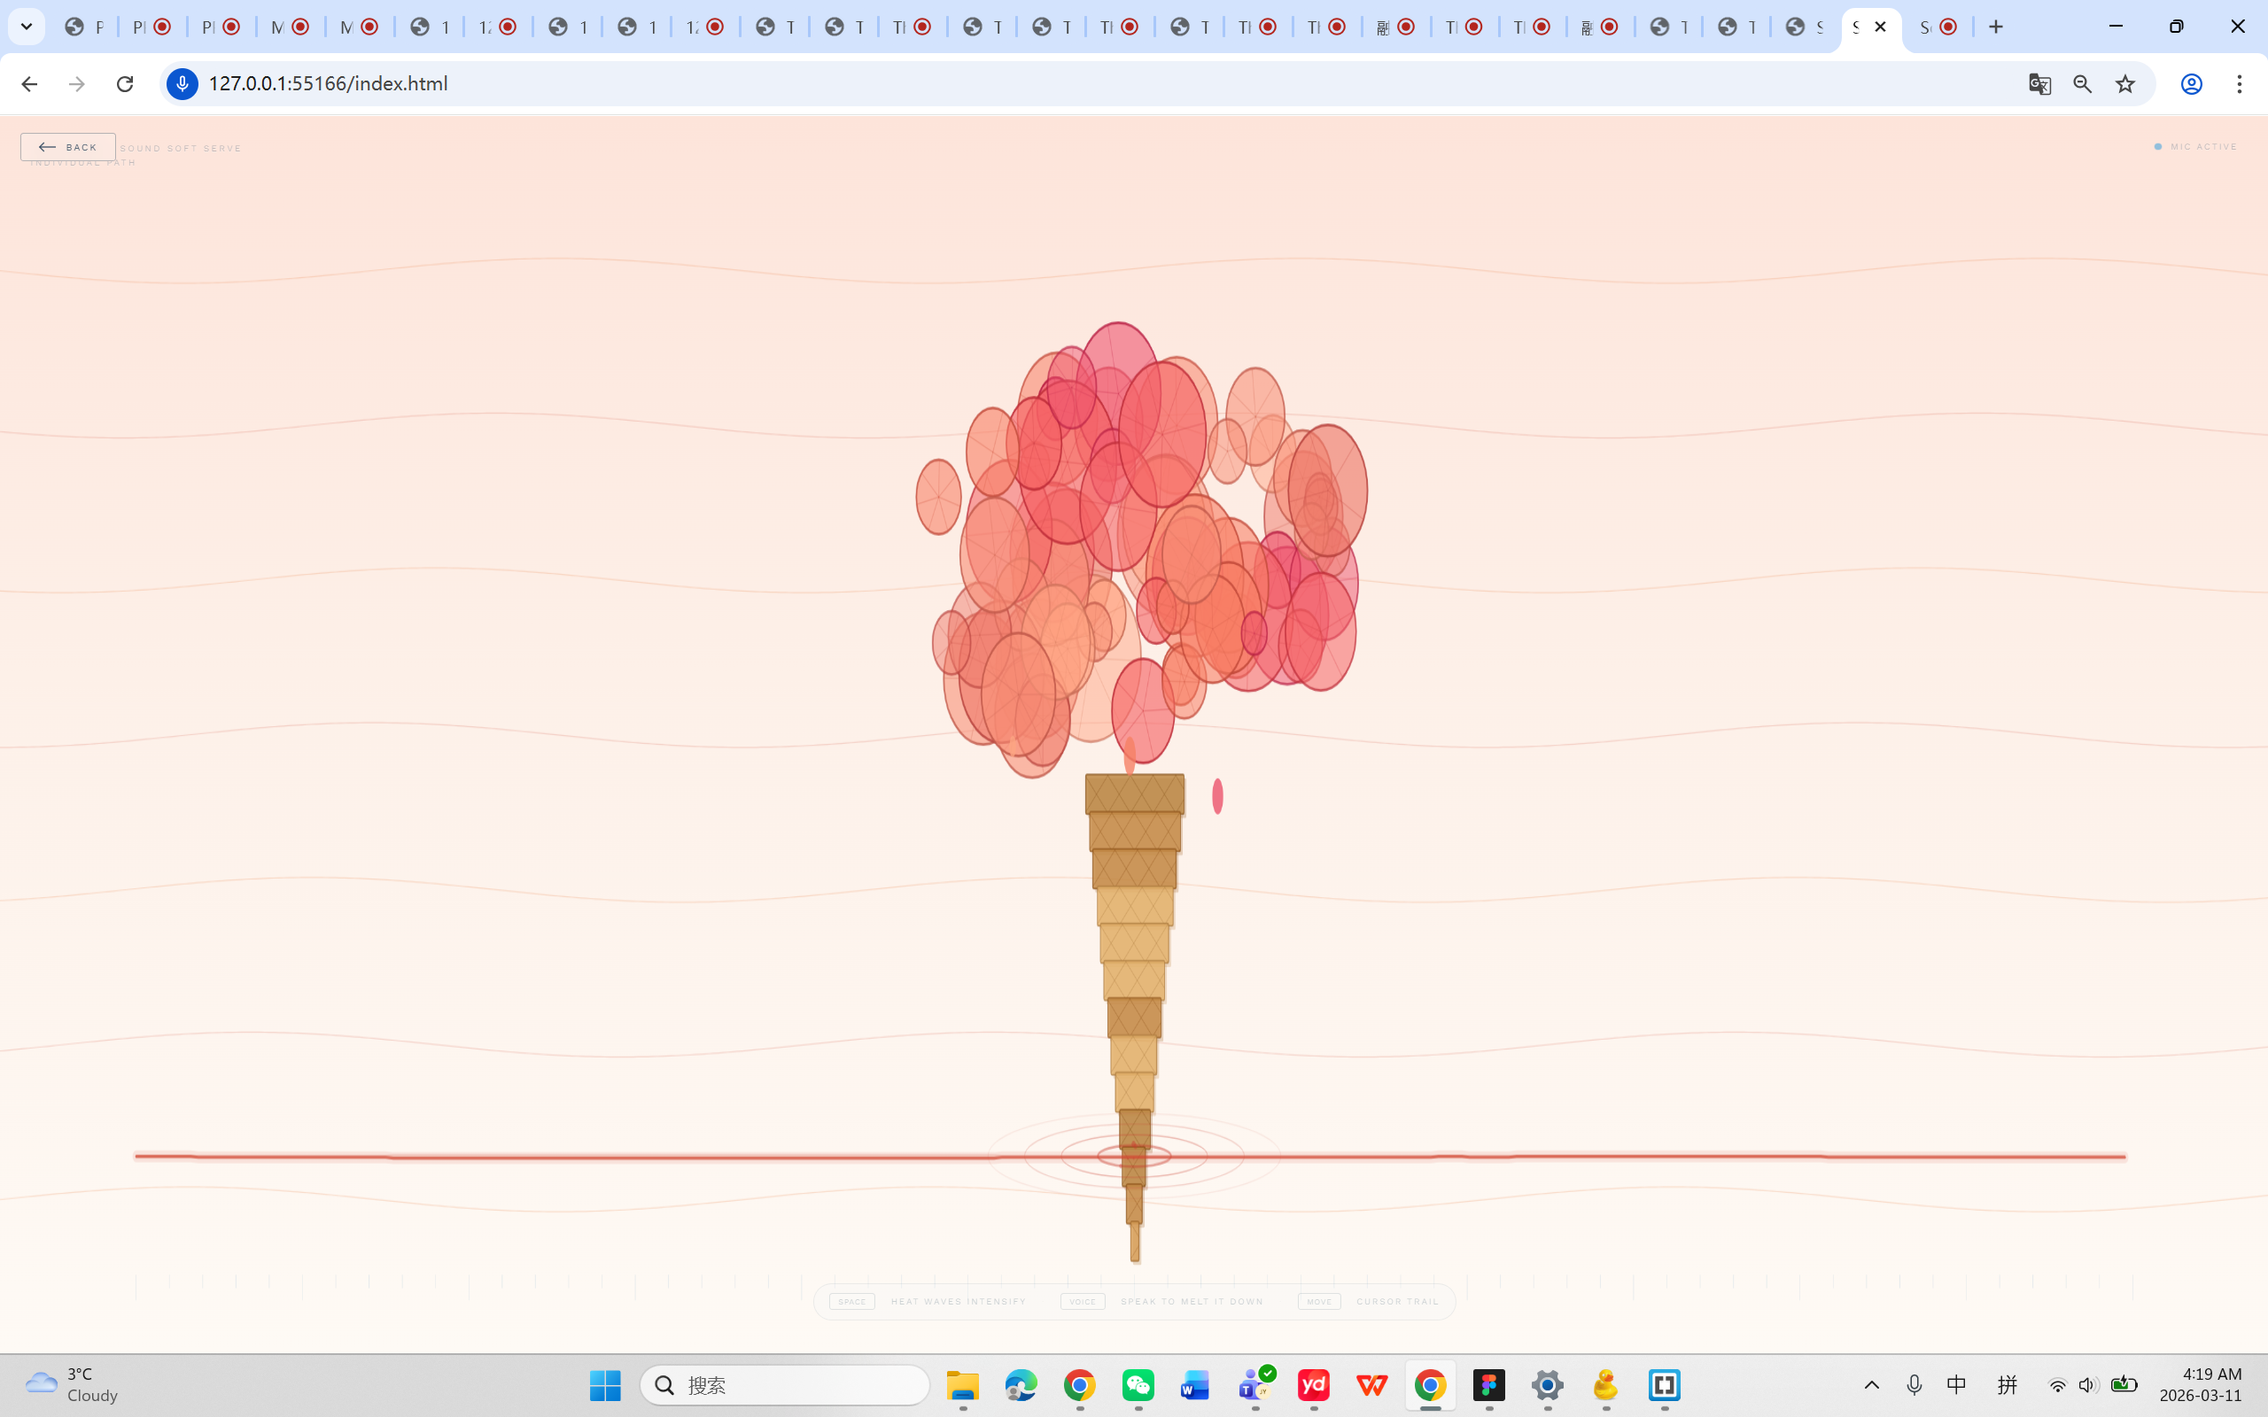Toggle the Chinese pinyin input mode

(x=2008, y=1384)
